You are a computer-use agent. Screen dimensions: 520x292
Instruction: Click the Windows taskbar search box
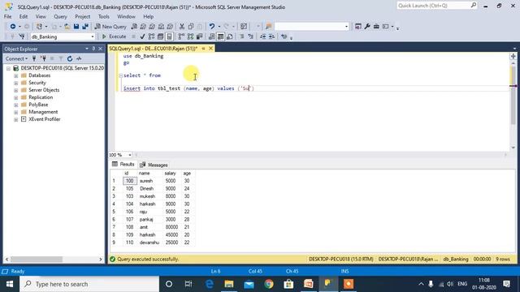tap(89, 284)
